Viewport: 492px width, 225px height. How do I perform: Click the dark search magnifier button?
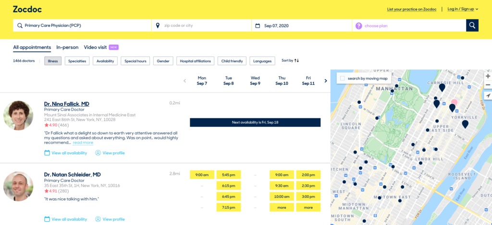click(472, 25)
